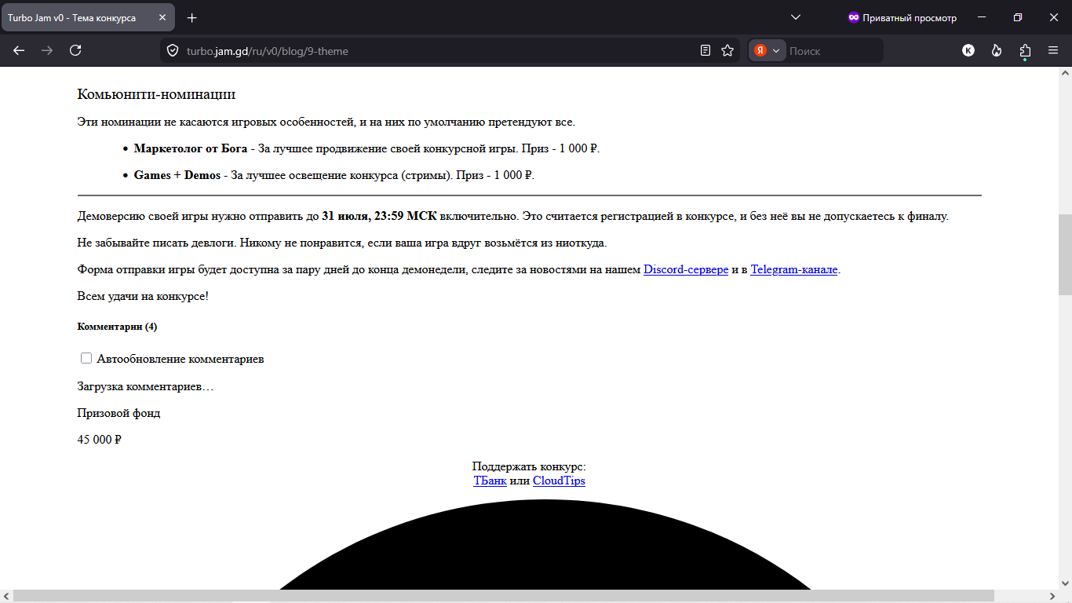Click the scroll up arrow

coord(1065,72)
